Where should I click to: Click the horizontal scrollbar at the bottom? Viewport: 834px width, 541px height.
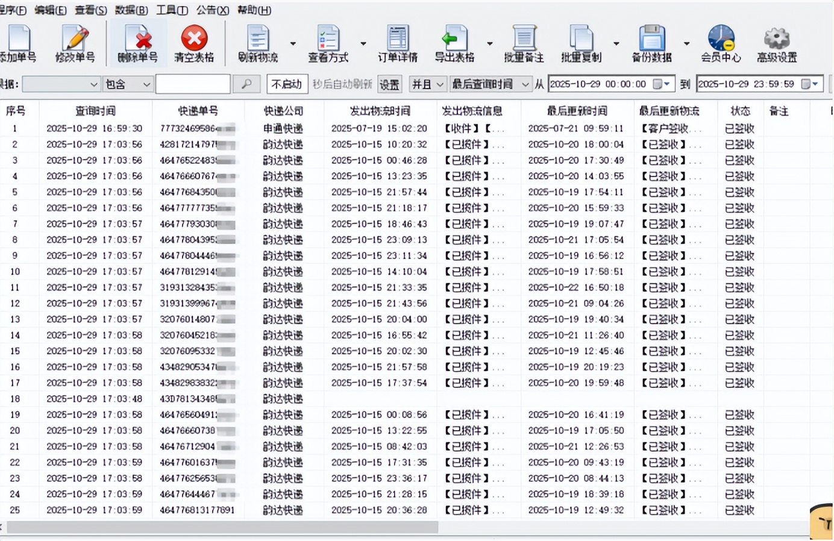point(222,528)
